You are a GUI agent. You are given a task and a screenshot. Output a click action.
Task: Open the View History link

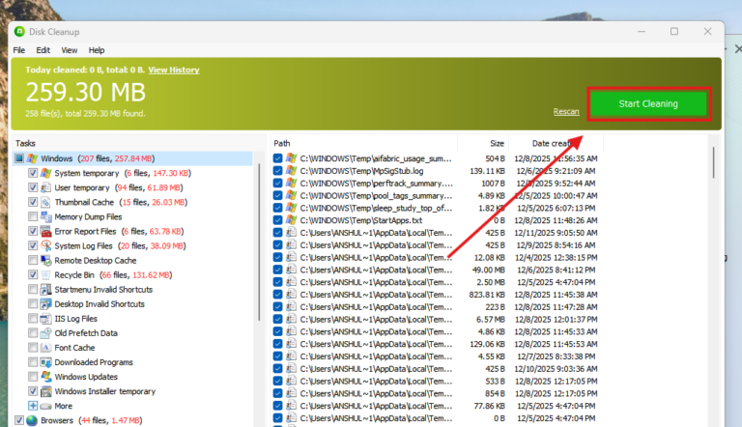tap(174, 71)
